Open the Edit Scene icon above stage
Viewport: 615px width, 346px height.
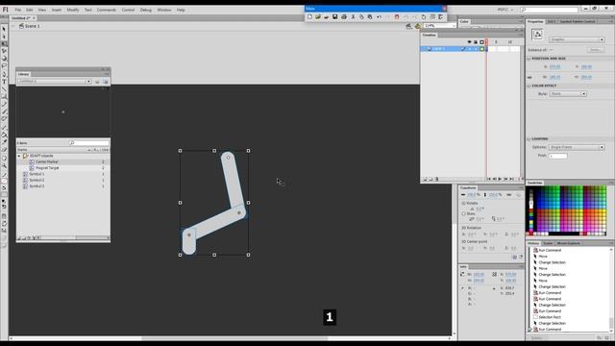click(408, 26)
